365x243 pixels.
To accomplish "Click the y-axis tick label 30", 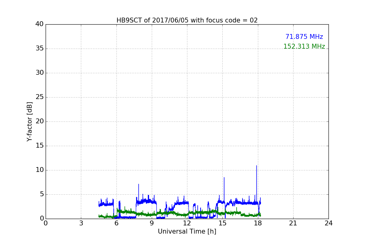I will click(40, 73).
